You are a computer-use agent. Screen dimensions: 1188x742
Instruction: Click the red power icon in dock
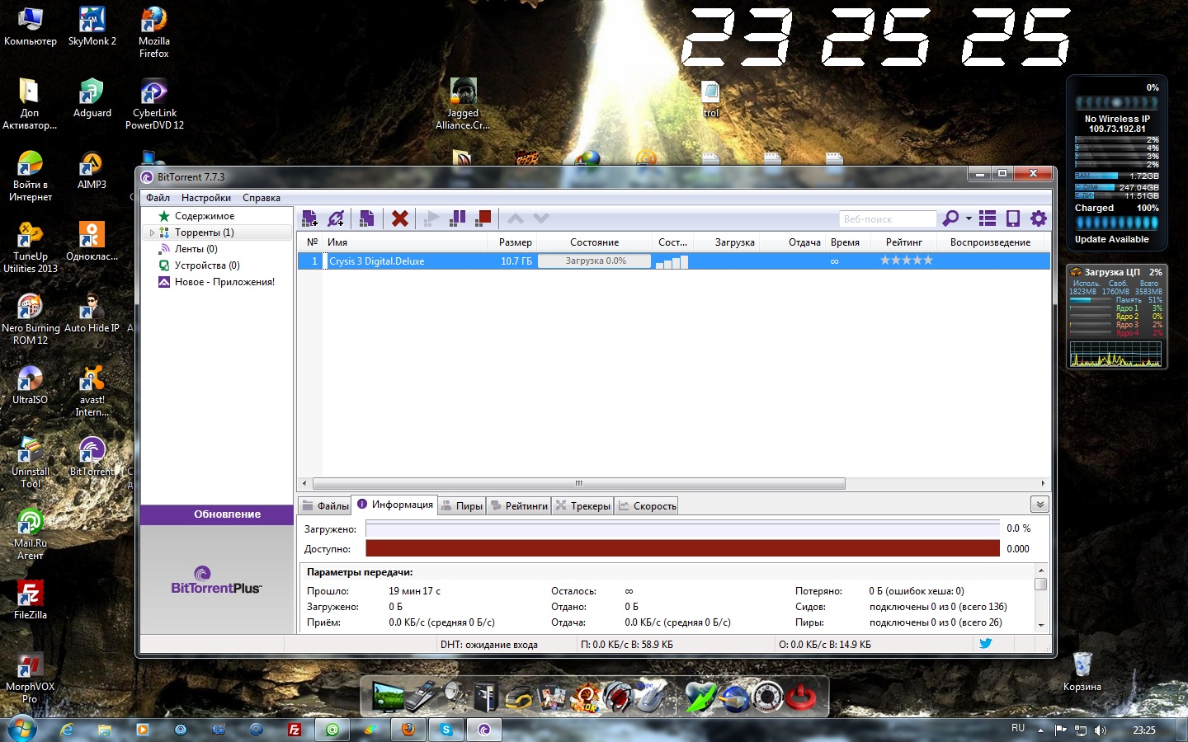coord(800,697)
